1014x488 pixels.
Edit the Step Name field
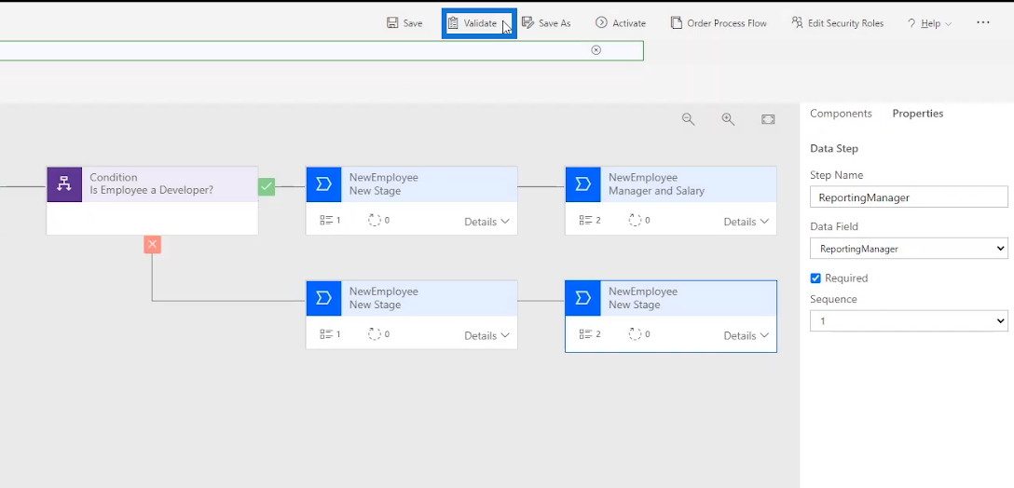tap(909, 197)
